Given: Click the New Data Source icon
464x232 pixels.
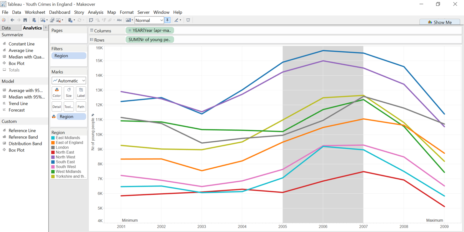Looking at the screenshot, I should pyautogui.click(x=34, y=20).
